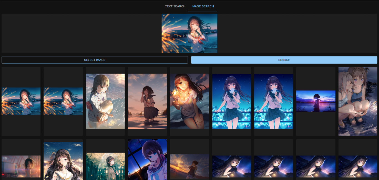Open the sailor uniform girl at sunset beach result
Screen dimensions: 379x180
pyautogui.click(x=147, y=101)
